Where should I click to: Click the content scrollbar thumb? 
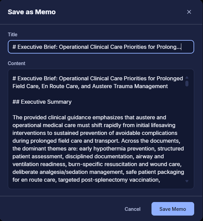187,83
